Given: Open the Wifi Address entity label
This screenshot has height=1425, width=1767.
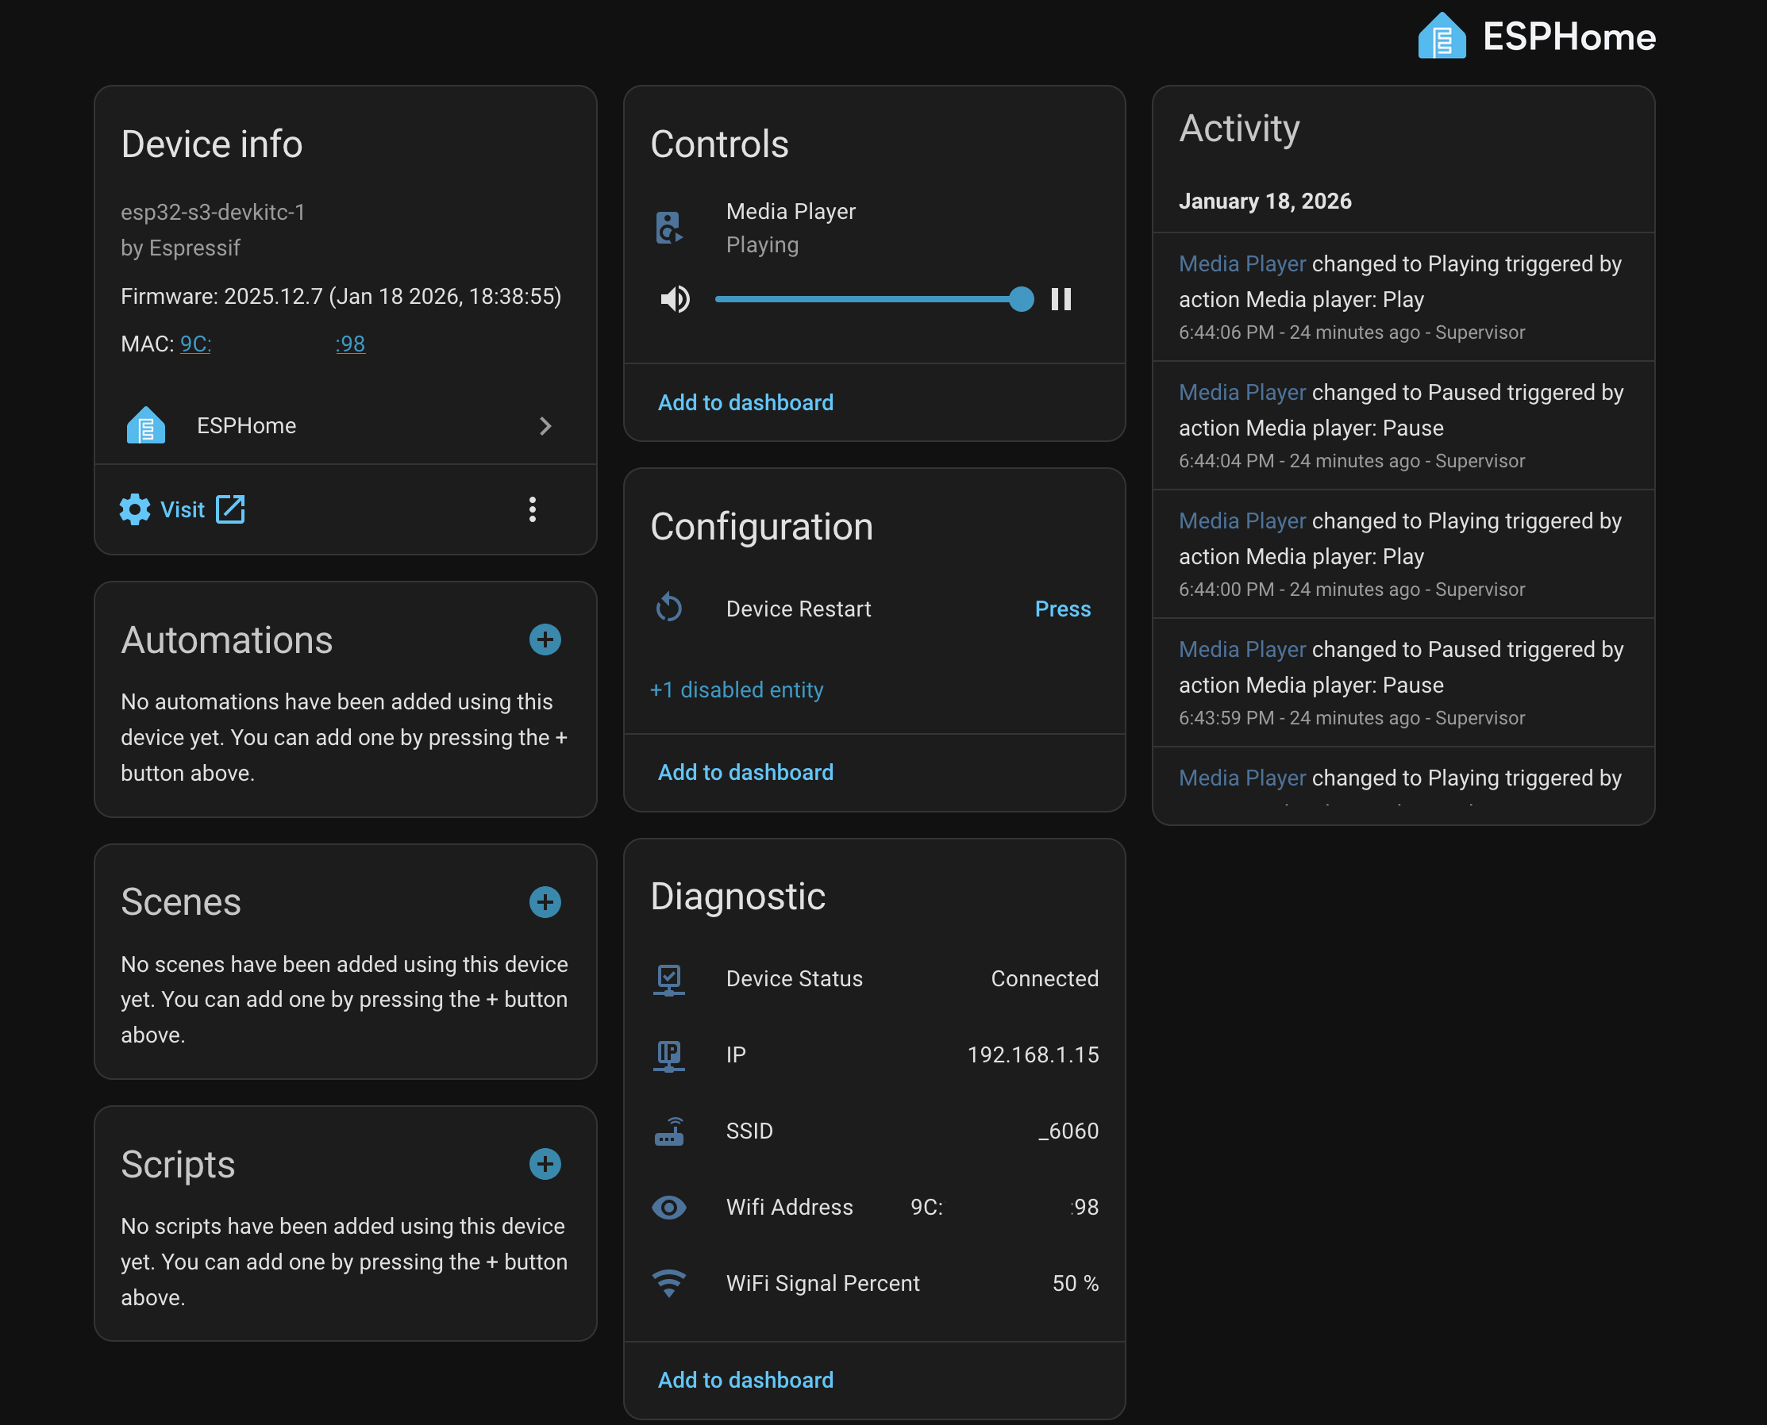Looking at the screenshot, I should point(789,1207).
